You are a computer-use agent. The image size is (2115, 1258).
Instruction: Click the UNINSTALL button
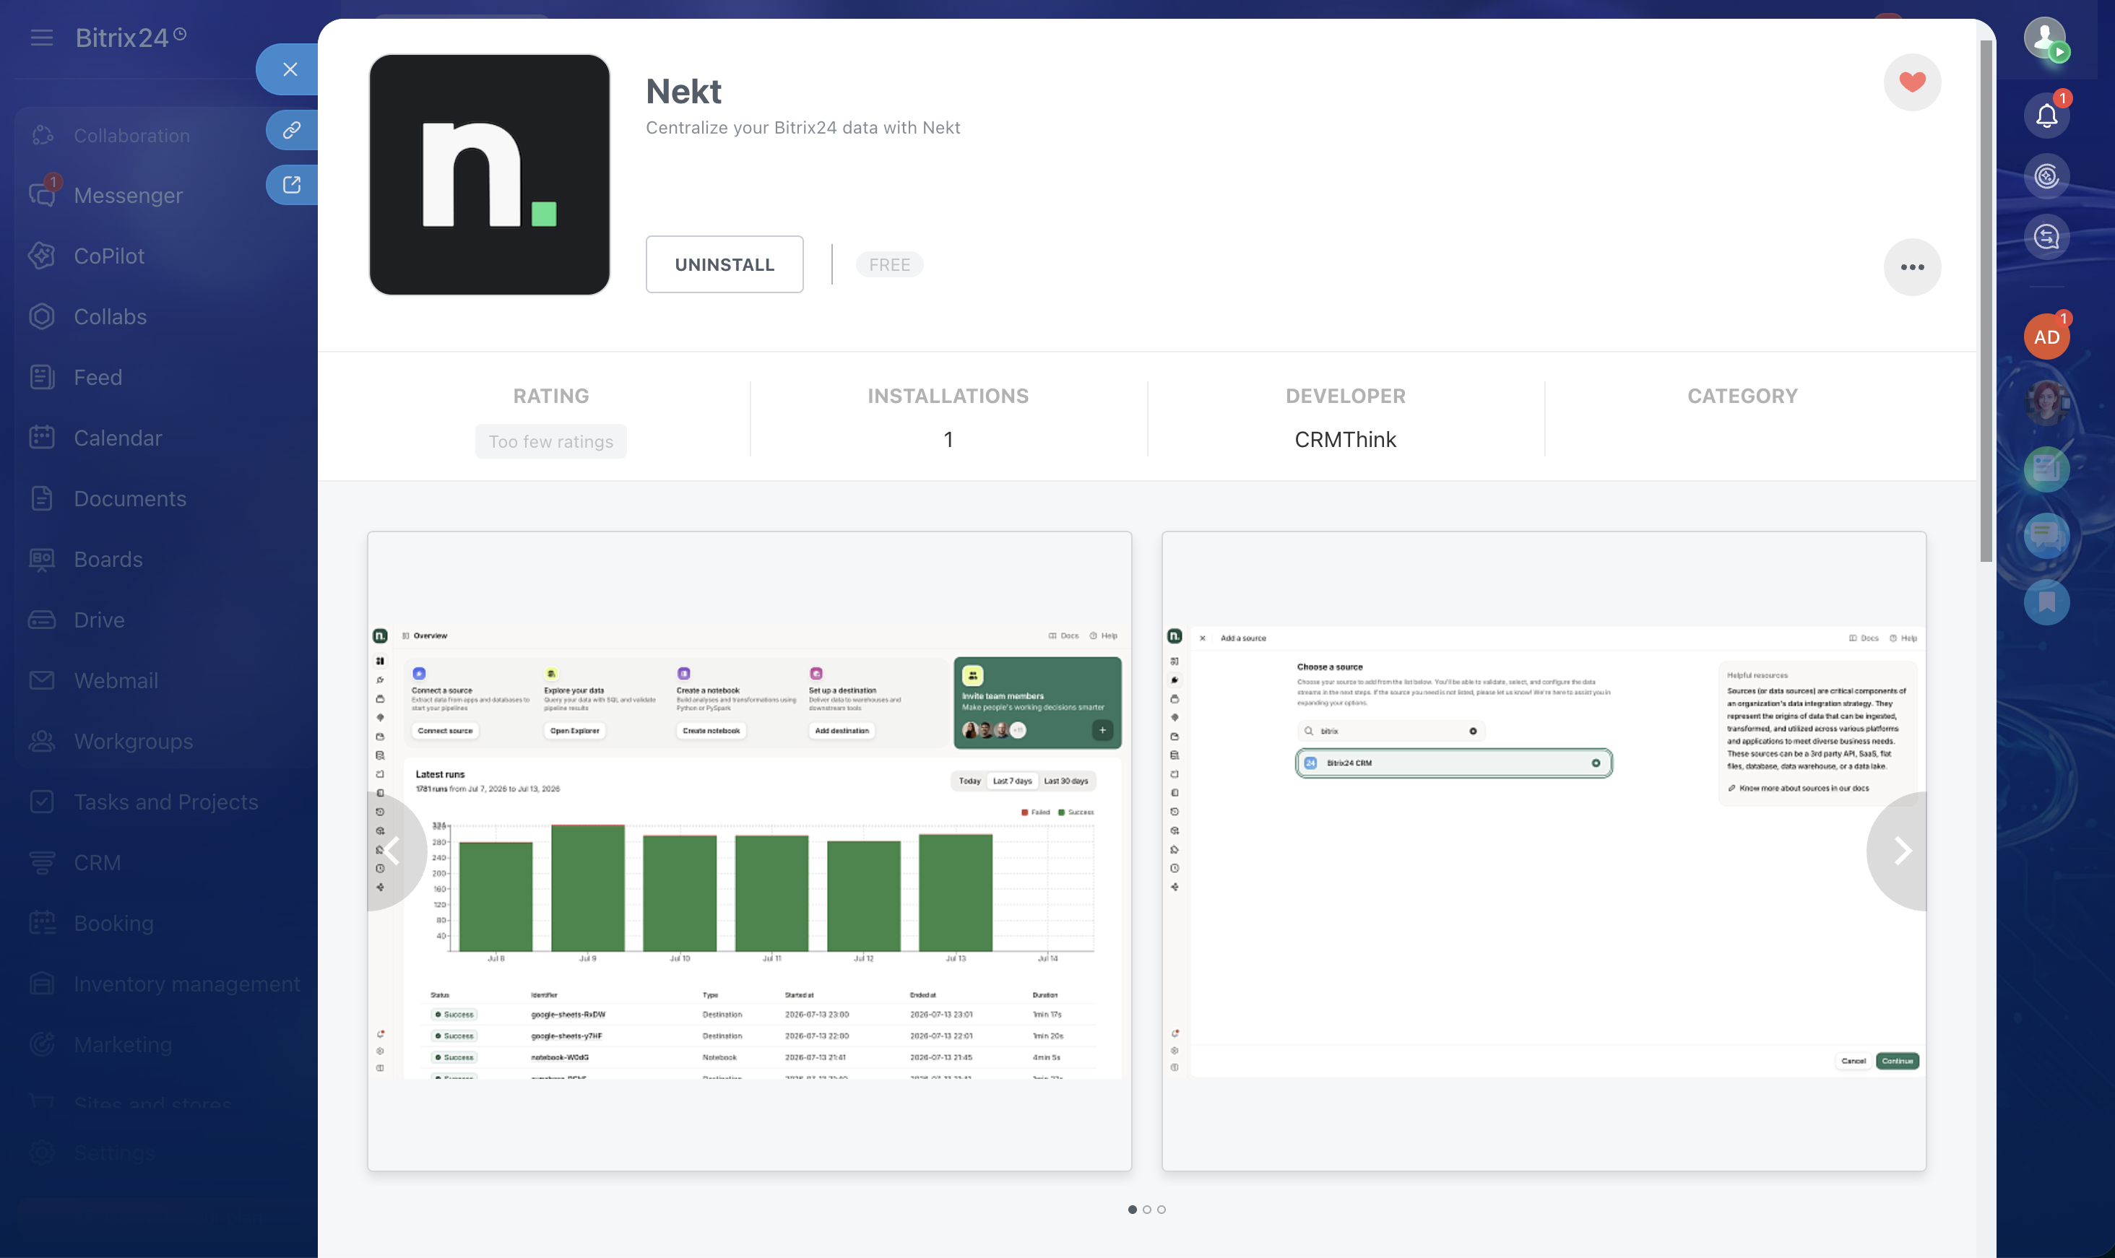pos(724,264)
